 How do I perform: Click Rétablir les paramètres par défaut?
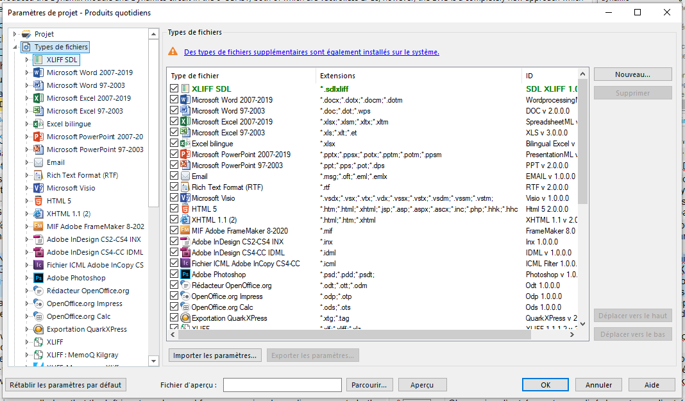tap(65, 385)
